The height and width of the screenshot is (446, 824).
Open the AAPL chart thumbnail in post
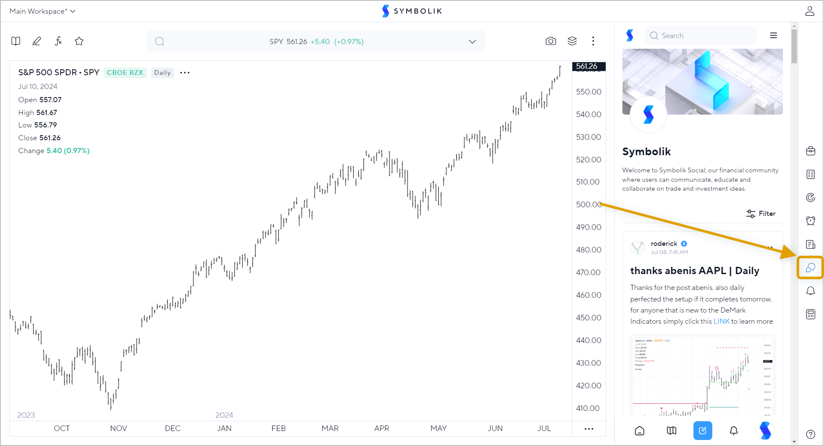pyautogui.click(x=702, y=375)
